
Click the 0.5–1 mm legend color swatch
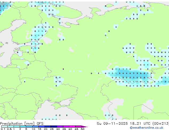pos(11,127)
